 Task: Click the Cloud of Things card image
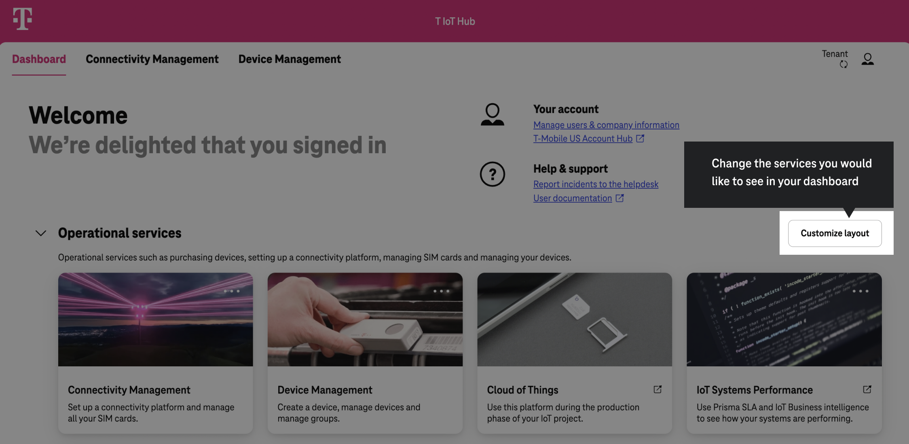tap(574, 319)
